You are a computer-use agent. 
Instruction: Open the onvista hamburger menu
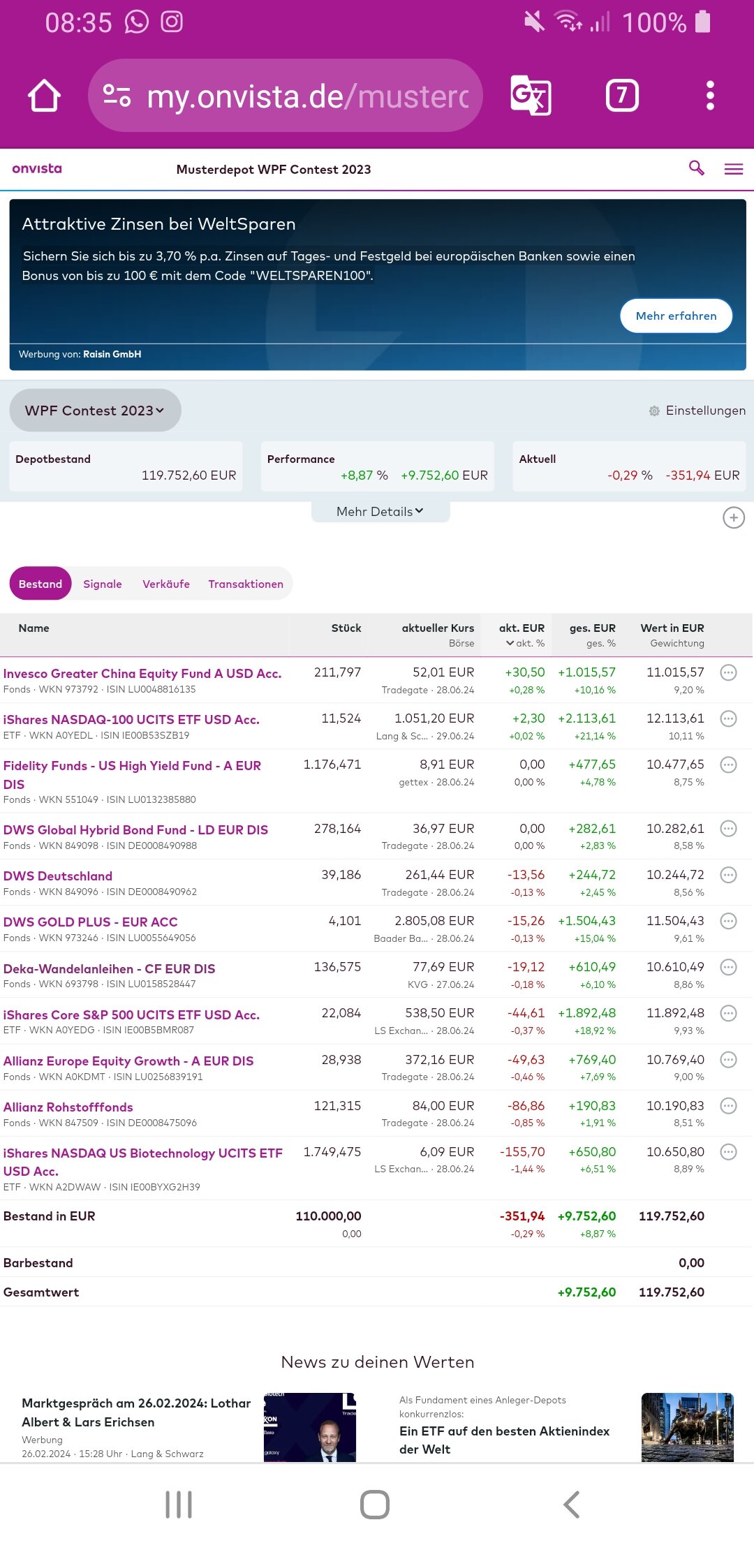point(733,169)
